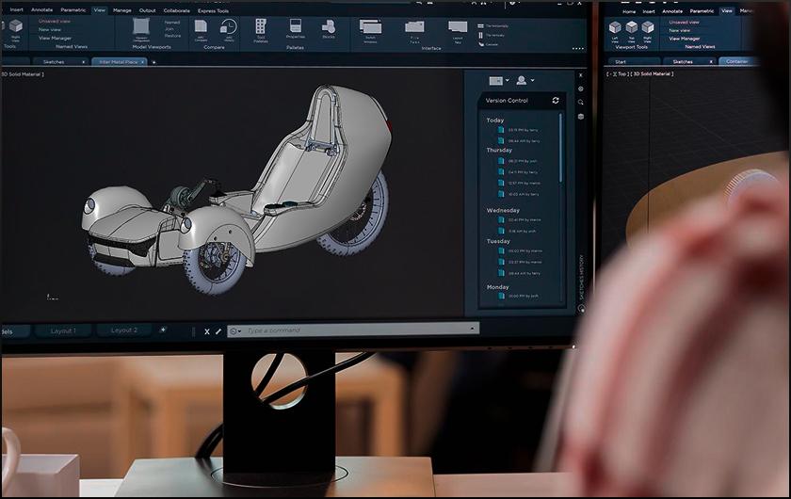This screenshot has height=499, width=791.
Task: Open the DWG Compare tool
Action: coord(201,28)
